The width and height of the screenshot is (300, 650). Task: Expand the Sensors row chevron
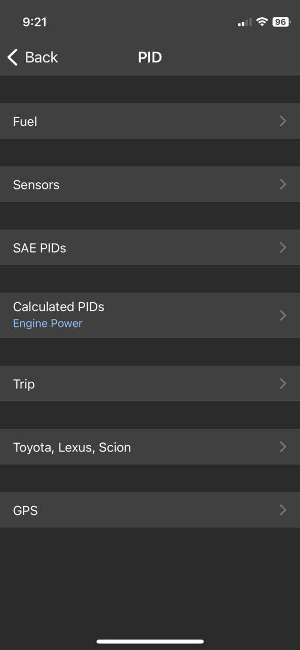[x=283, y=184]
